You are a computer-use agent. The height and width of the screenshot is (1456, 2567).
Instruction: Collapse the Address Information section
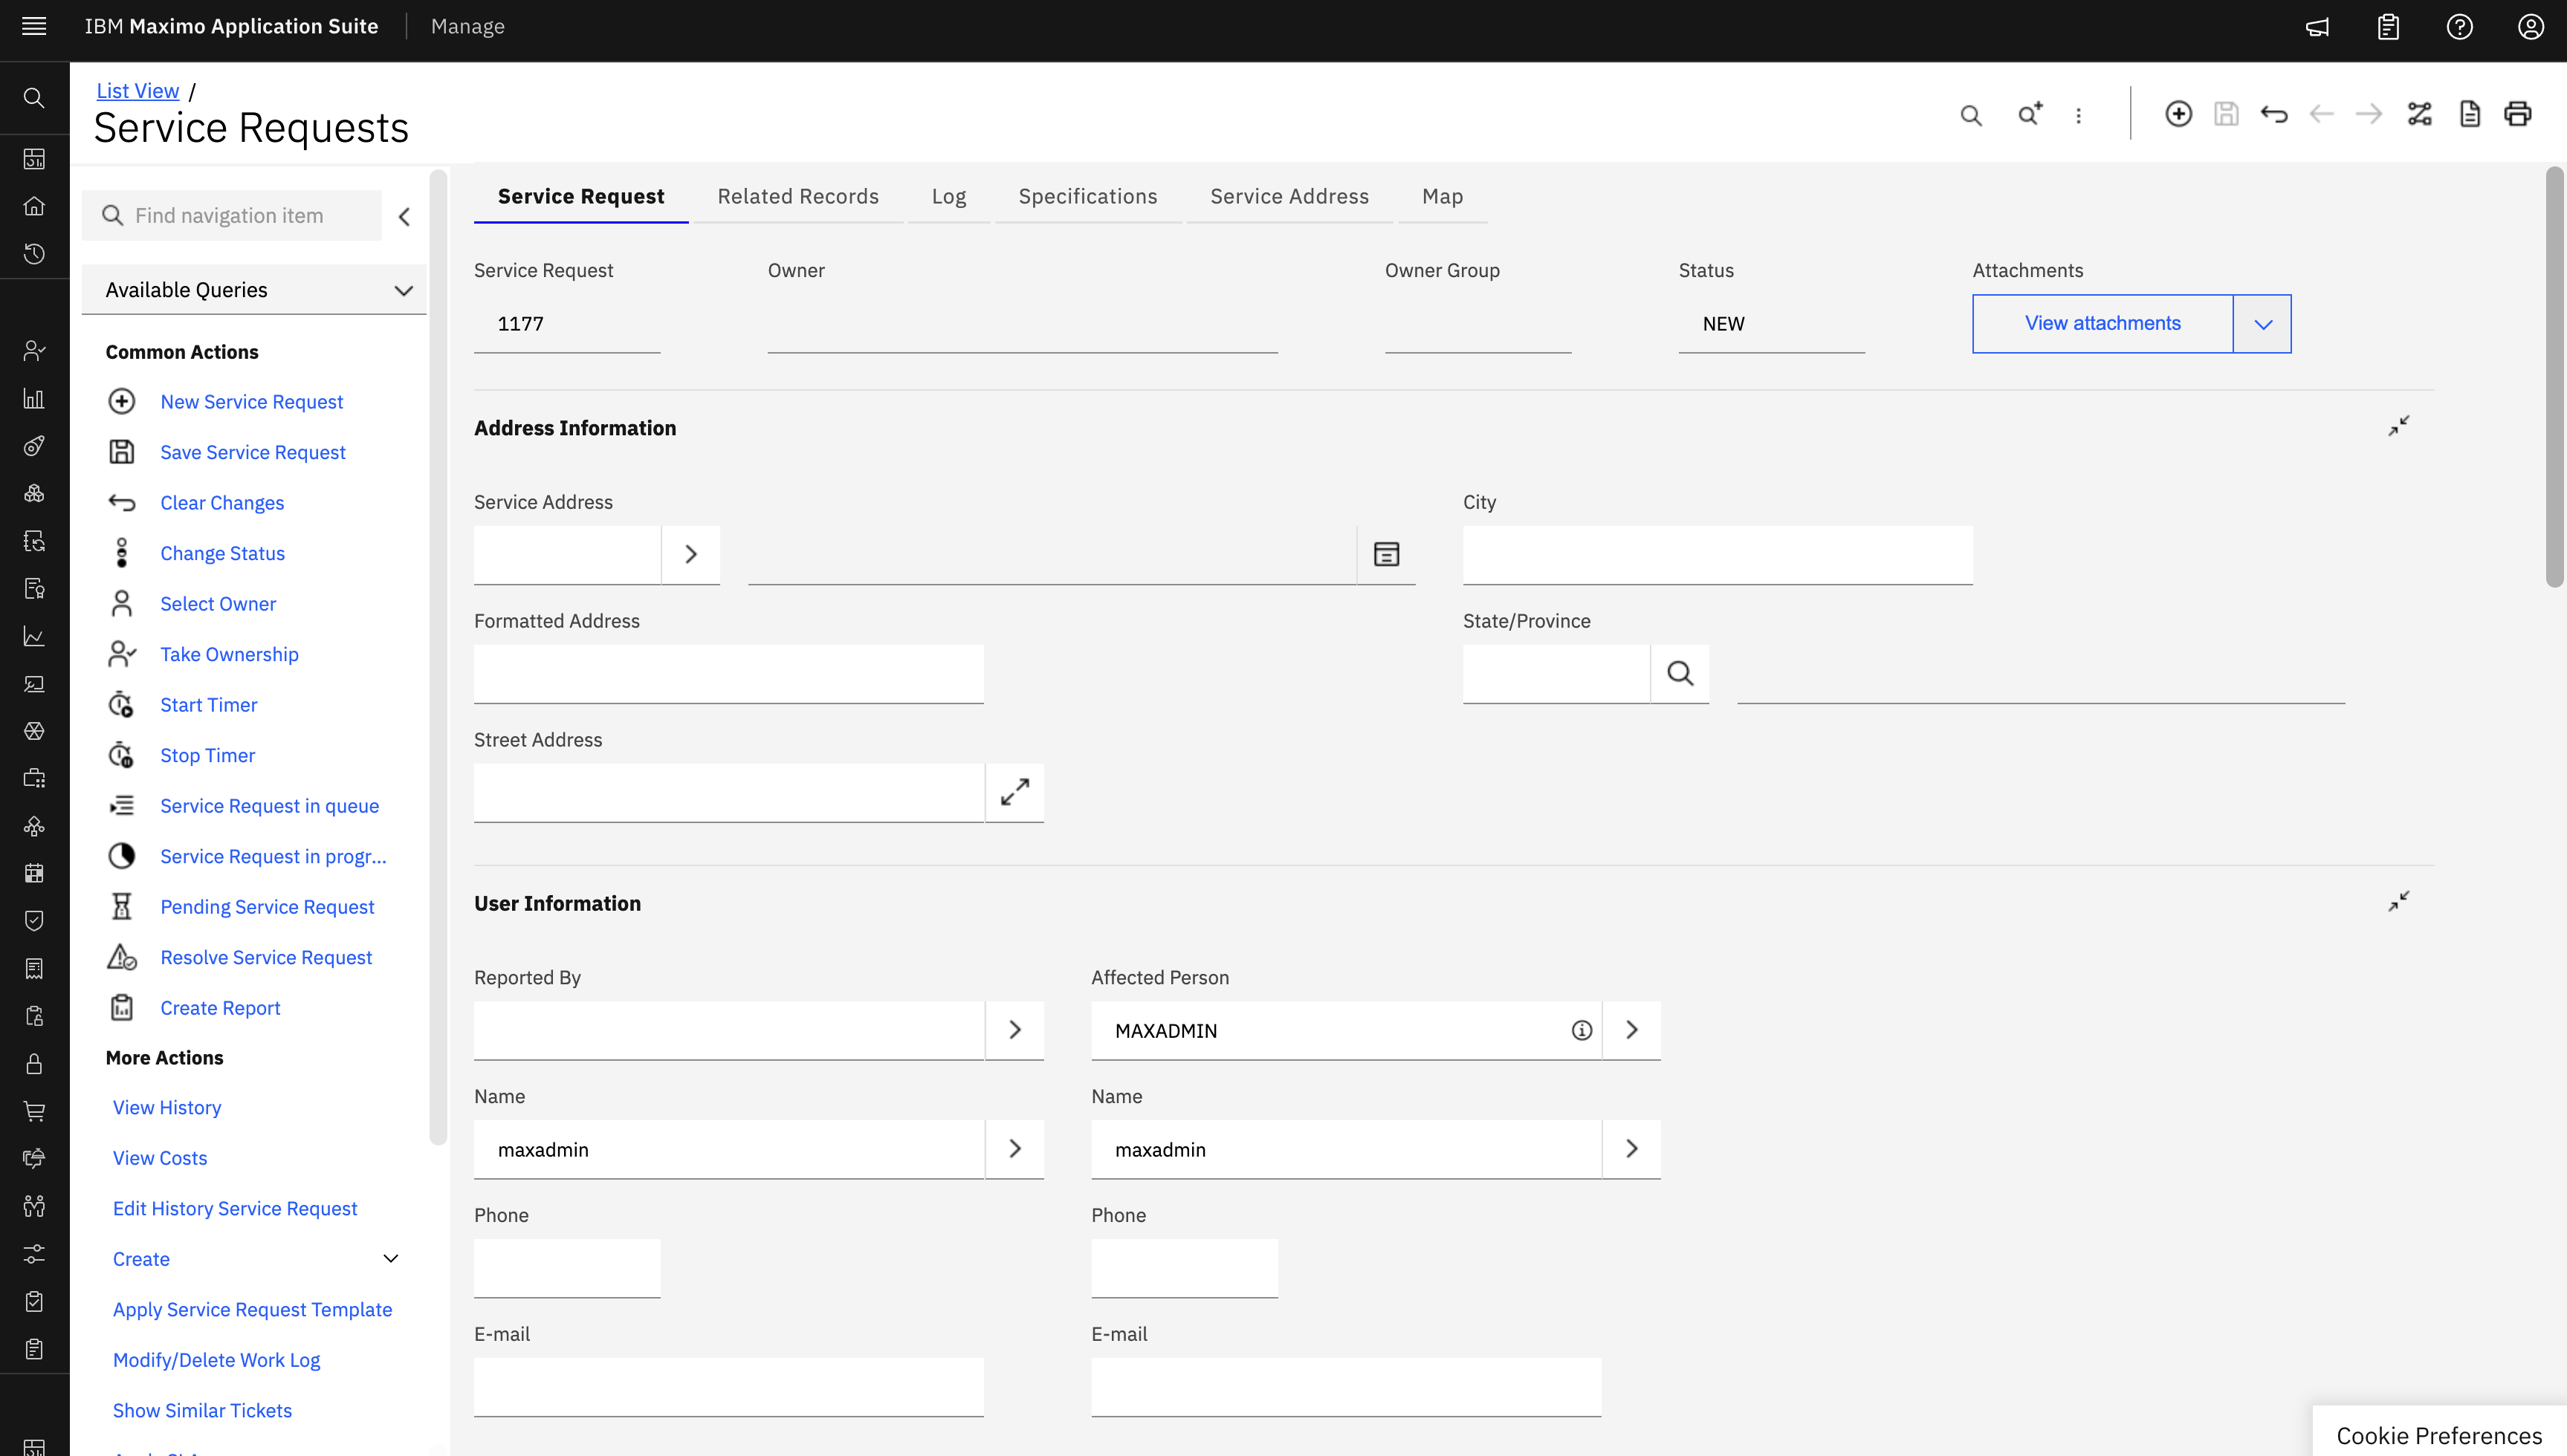tap(2399, 426)
